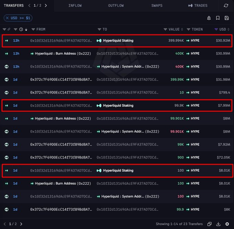Click chain icon of 99K row
Viewport: 234px width, 229px height.
tap(7, 144)
